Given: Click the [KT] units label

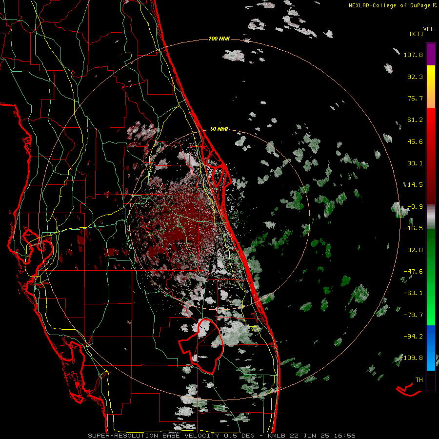Looking at the screenshot, I should [x=417, y=34].
